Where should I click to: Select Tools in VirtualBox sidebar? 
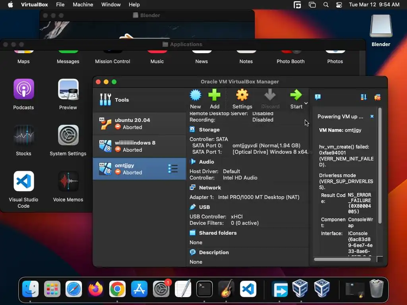click(140, 100)
